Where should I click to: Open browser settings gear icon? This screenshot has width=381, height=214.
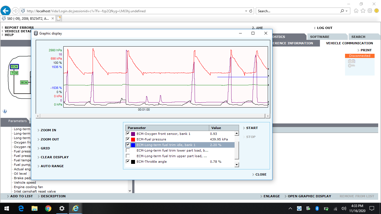tap(370, 11)
